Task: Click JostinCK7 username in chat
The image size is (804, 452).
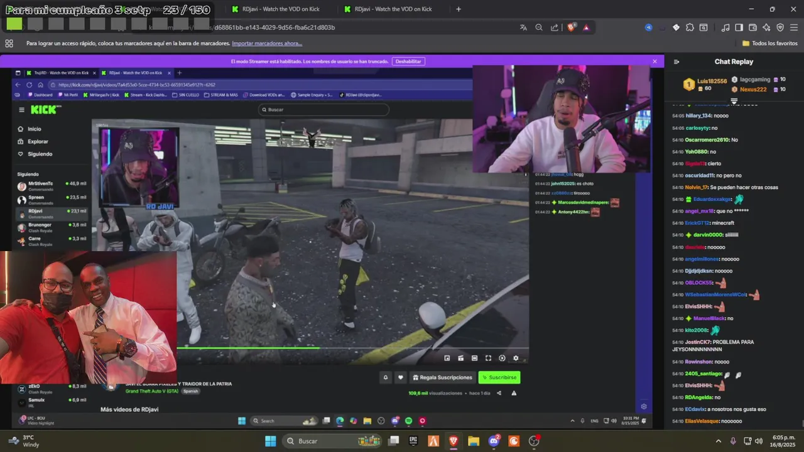Action: (x=697, y=342)
